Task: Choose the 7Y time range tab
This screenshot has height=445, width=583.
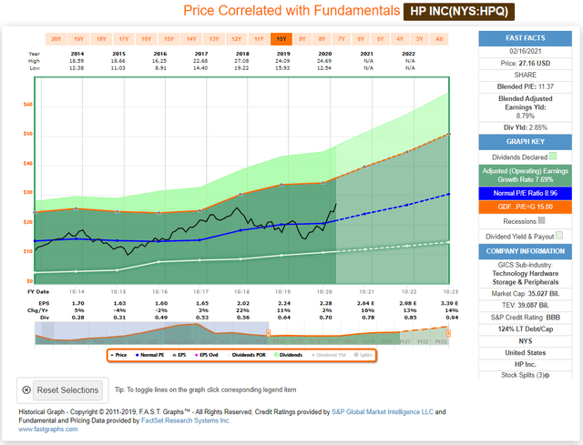Action: [x=342, y=39]
